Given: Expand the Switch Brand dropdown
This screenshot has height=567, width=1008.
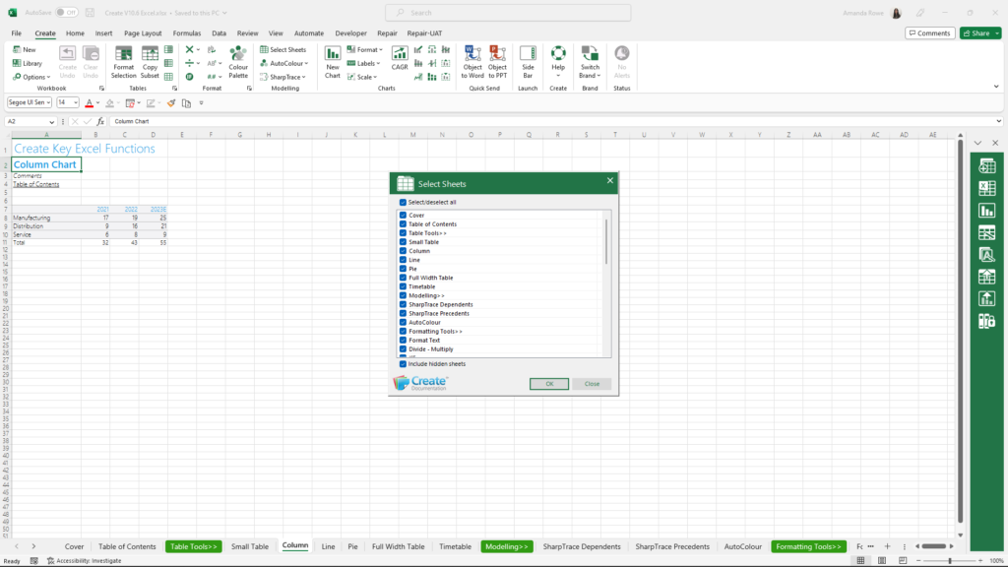Looking at the screenshot, I should [589, 75].
